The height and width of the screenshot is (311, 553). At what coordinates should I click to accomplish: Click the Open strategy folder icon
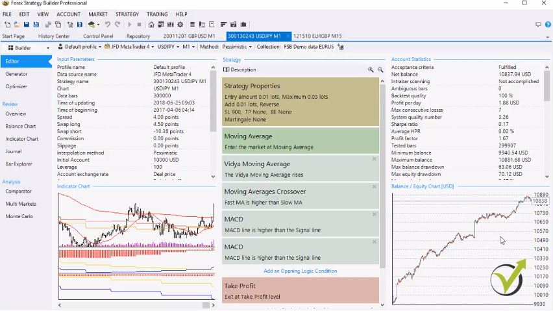coord(17,25)
